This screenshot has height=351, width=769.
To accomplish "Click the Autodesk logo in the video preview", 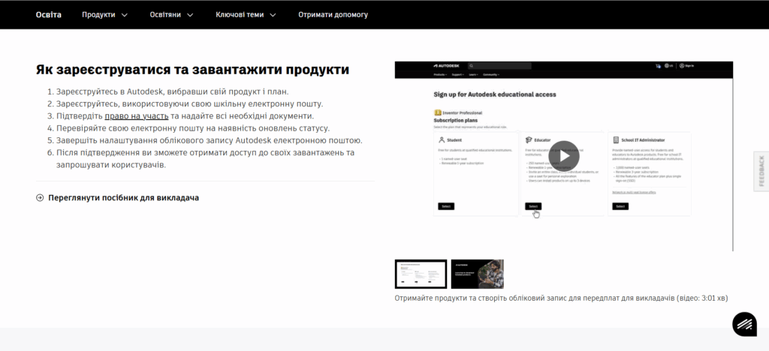I will [x=449, y=66].
